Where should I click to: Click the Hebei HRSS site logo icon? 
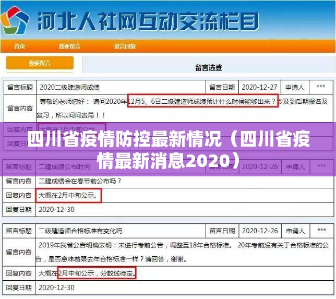pyautogui.click(x=15, y=20)
